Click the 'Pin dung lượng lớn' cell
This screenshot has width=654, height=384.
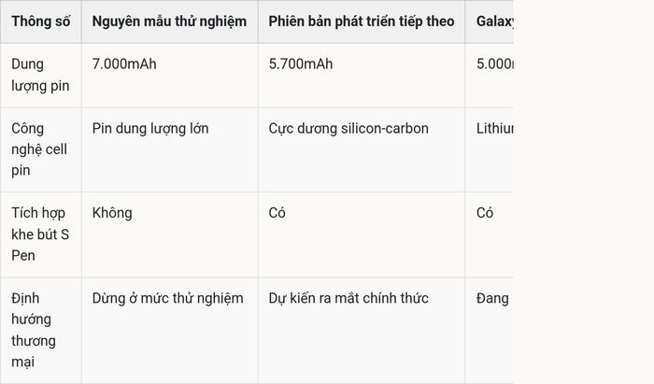pos(150,128)
